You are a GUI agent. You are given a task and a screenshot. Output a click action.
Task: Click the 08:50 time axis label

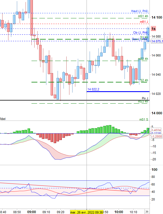tap(17, 212)
